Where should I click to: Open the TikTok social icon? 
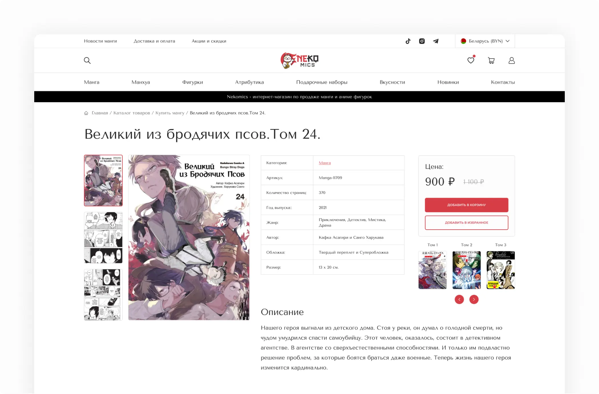click(408, 41)
